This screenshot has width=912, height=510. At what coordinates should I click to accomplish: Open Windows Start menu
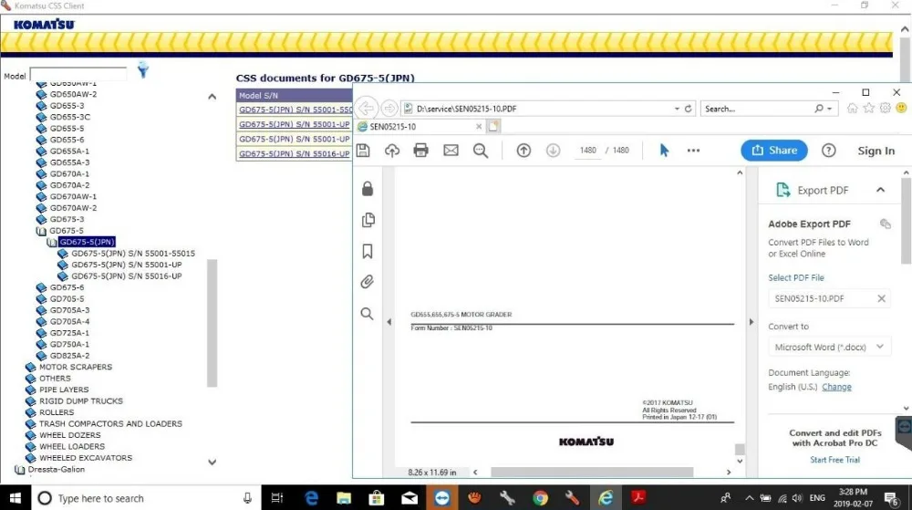coord(16,498)
